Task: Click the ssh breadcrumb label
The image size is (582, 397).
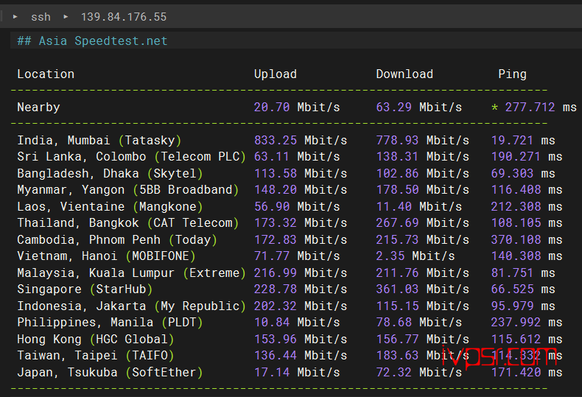Action: [41, 17]
